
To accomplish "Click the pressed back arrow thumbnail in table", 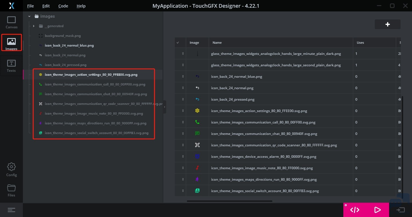I will tap(197, 99).
